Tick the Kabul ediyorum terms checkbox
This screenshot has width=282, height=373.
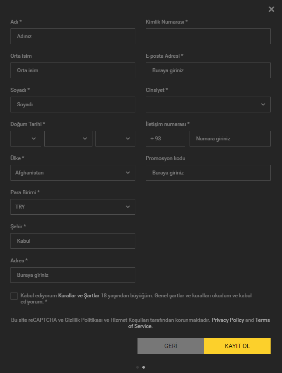[x=14, y=296]
